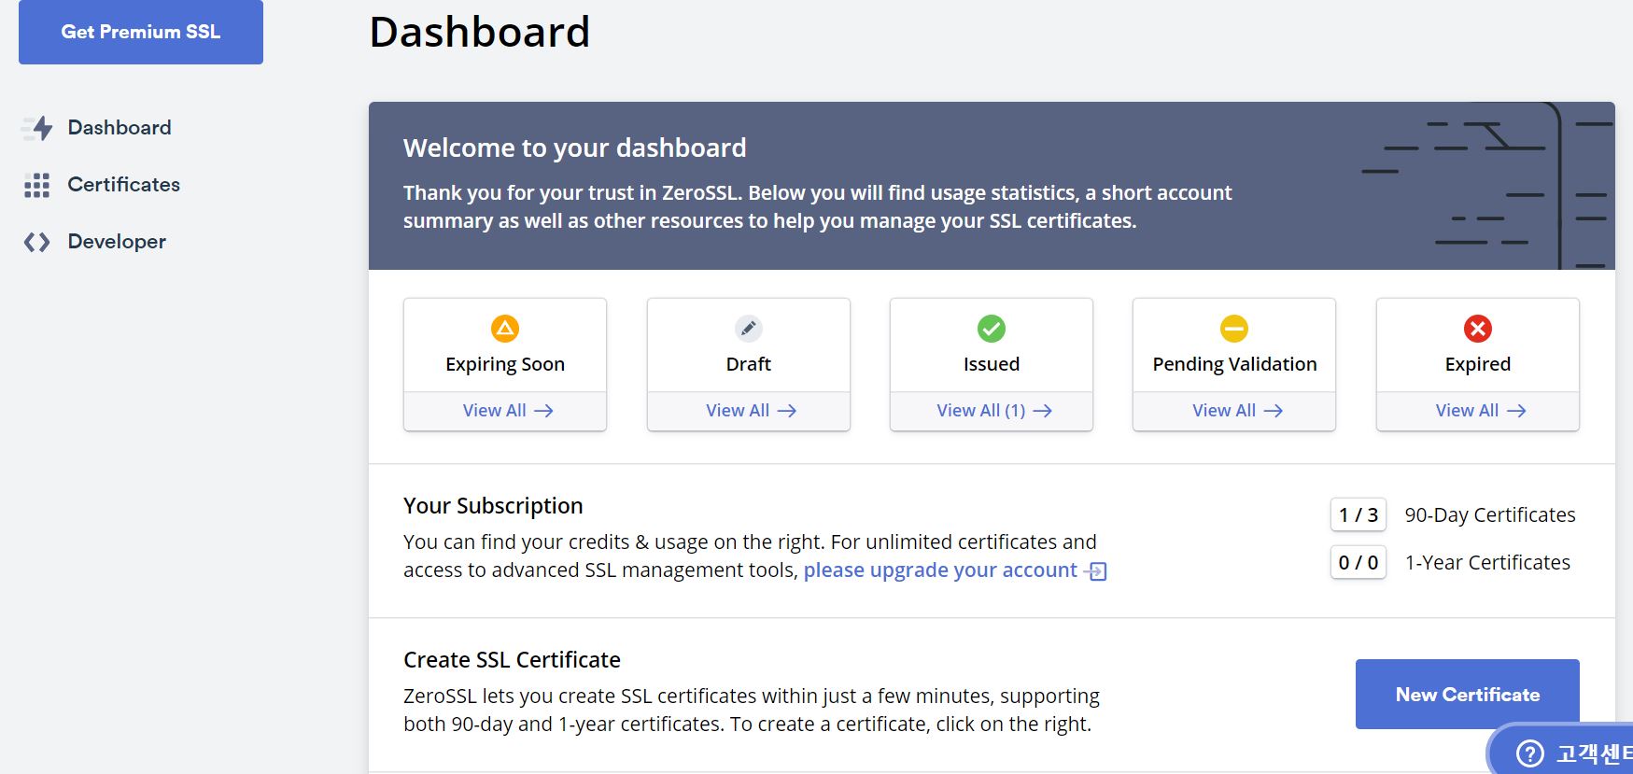1633x774 pixels.
Task: Click the red Expired X icon
Action: pyautogui.click(x=1478, y=329)
